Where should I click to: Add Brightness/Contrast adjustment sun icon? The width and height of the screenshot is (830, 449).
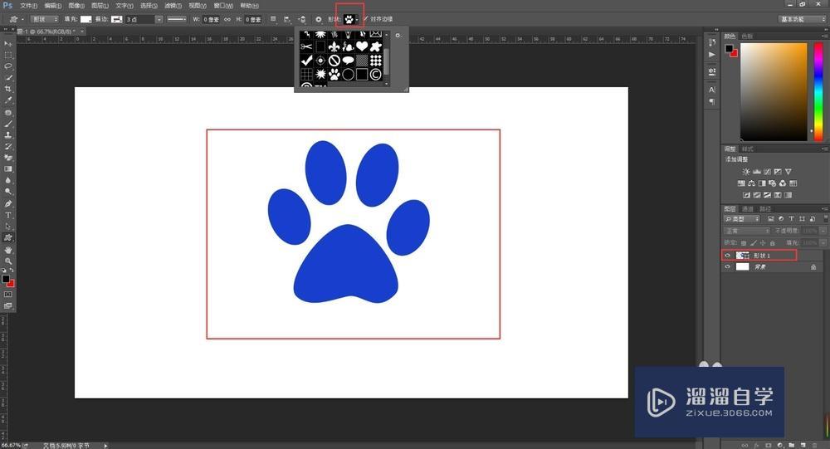[746, 172]
